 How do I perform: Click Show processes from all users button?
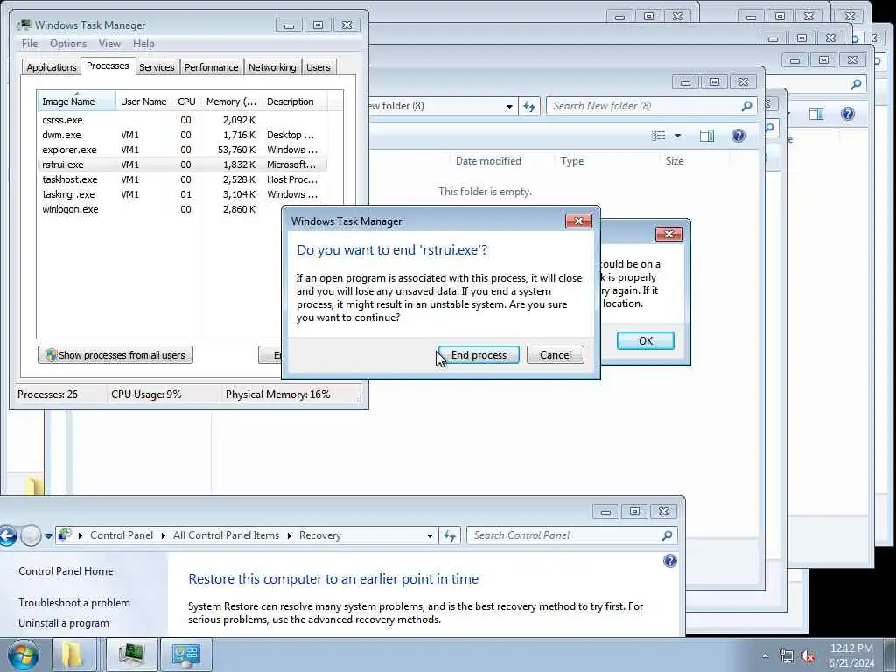(x=115, y=355)
